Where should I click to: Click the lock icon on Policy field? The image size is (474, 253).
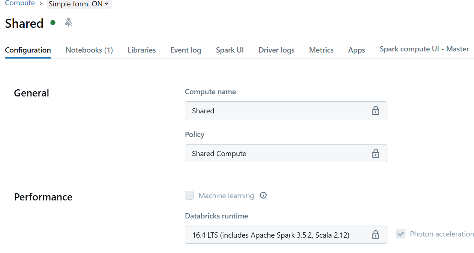coord(375,153)
